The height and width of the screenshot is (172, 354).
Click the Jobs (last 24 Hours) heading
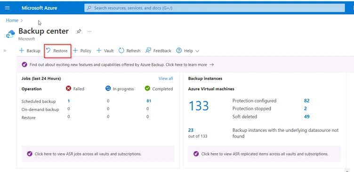pos(41,78)
